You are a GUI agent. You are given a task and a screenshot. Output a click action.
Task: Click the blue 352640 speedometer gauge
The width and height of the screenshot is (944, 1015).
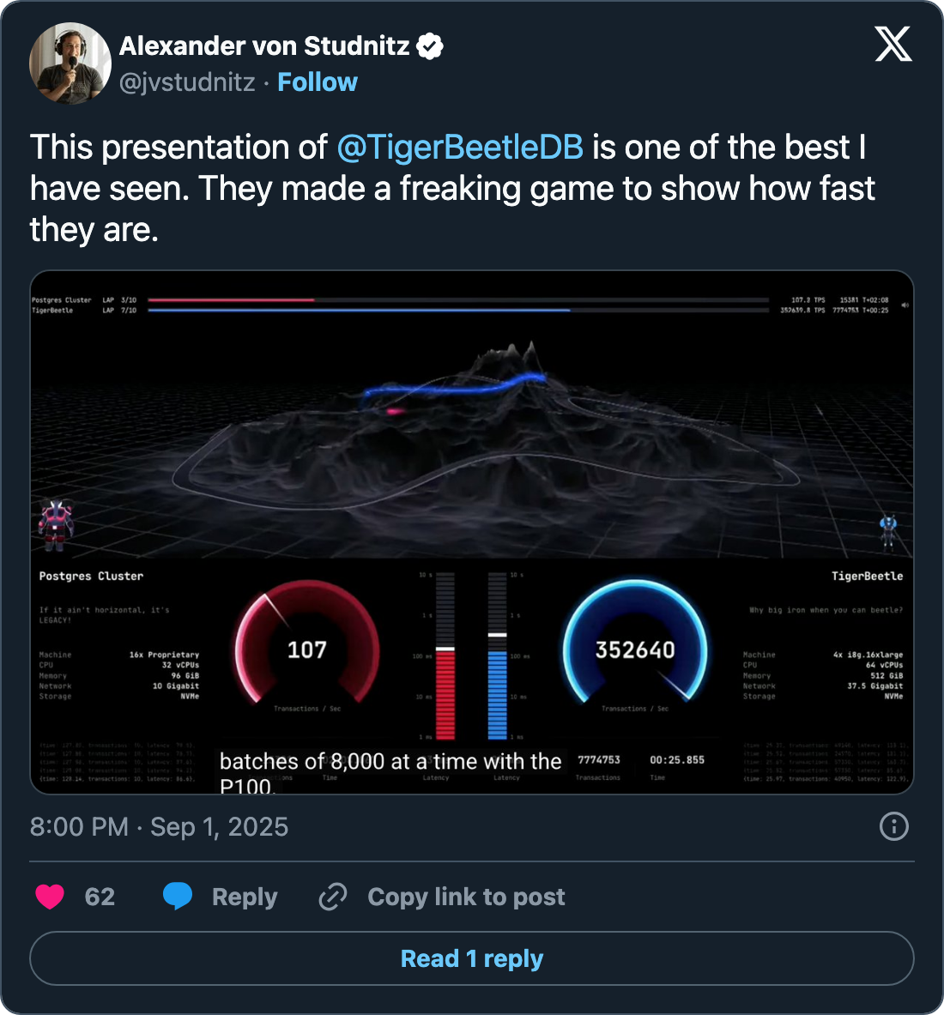click(x=635, y=648)
